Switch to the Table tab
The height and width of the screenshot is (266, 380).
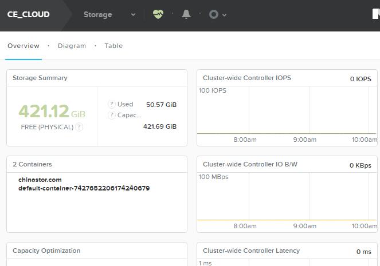tap(113, 46)
